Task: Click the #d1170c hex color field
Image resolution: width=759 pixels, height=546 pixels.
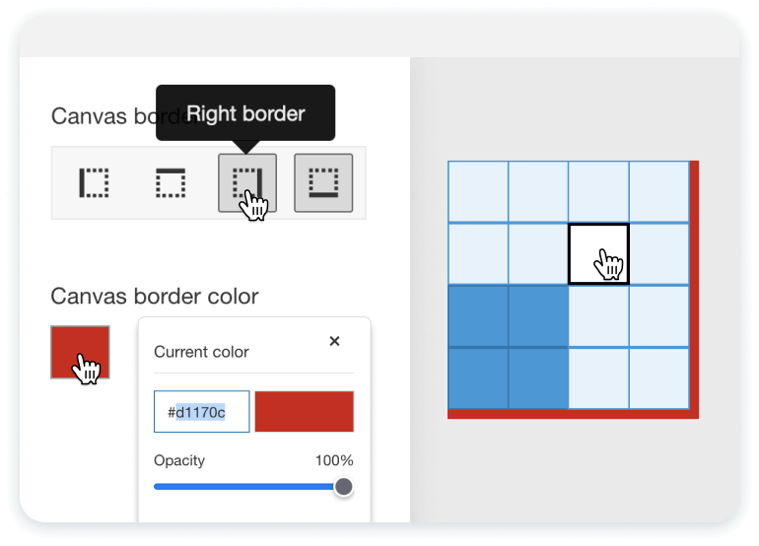Action: pyautogui.click(x=202, y=411)
